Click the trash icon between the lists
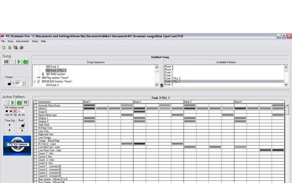Viewport: 292px width, 183px height. (161, 85)
